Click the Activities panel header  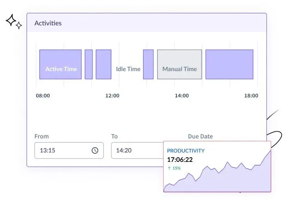[x=146, y=23]
